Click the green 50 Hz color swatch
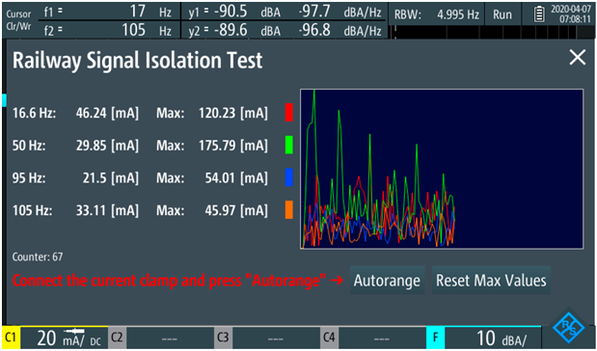The height and width of the screenshot is (351, 597). (x=289, y=145)
